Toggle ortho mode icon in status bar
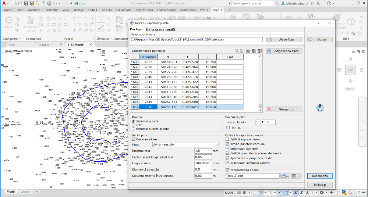Image resolution: width=368 pixels, height=197 pixels. (x=255, y=193)
